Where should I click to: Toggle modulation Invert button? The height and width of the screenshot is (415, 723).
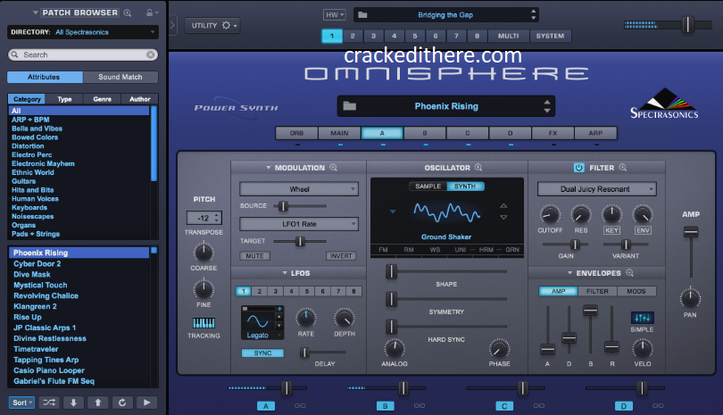point(341,256)
